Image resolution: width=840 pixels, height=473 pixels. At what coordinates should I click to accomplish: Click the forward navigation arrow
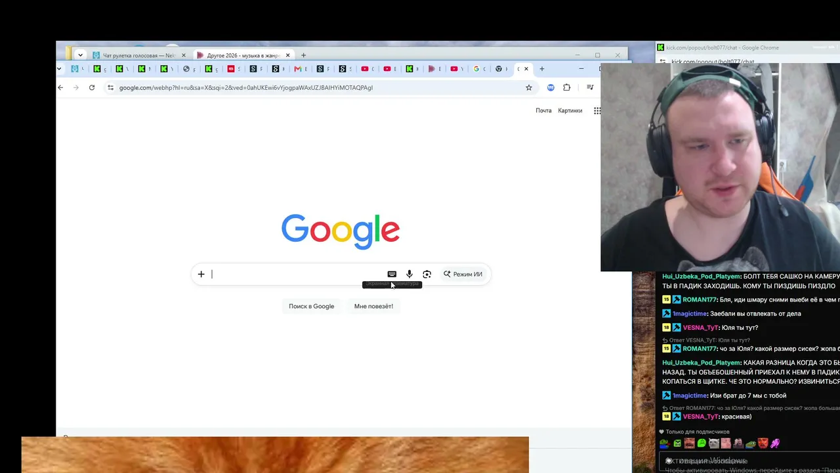point(76,87)
